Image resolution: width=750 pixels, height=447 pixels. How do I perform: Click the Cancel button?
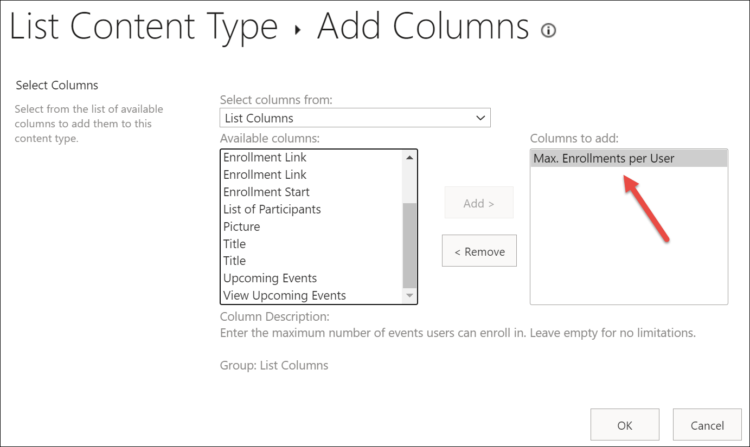707,426
